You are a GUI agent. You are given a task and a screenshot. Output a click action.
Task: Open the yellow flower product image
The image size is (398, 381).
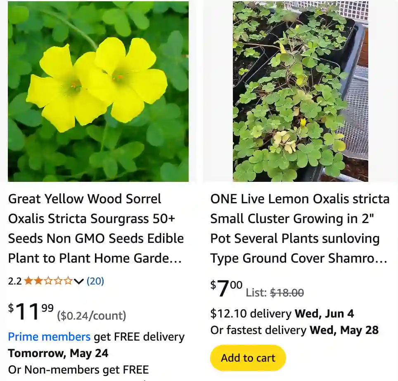pyautogui.click(x=98, y=92)
